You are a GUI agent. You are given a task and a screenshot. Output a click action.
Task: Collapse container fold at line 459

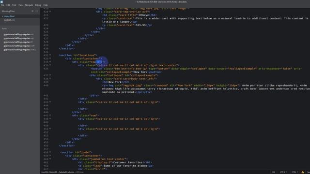point(50,156)
